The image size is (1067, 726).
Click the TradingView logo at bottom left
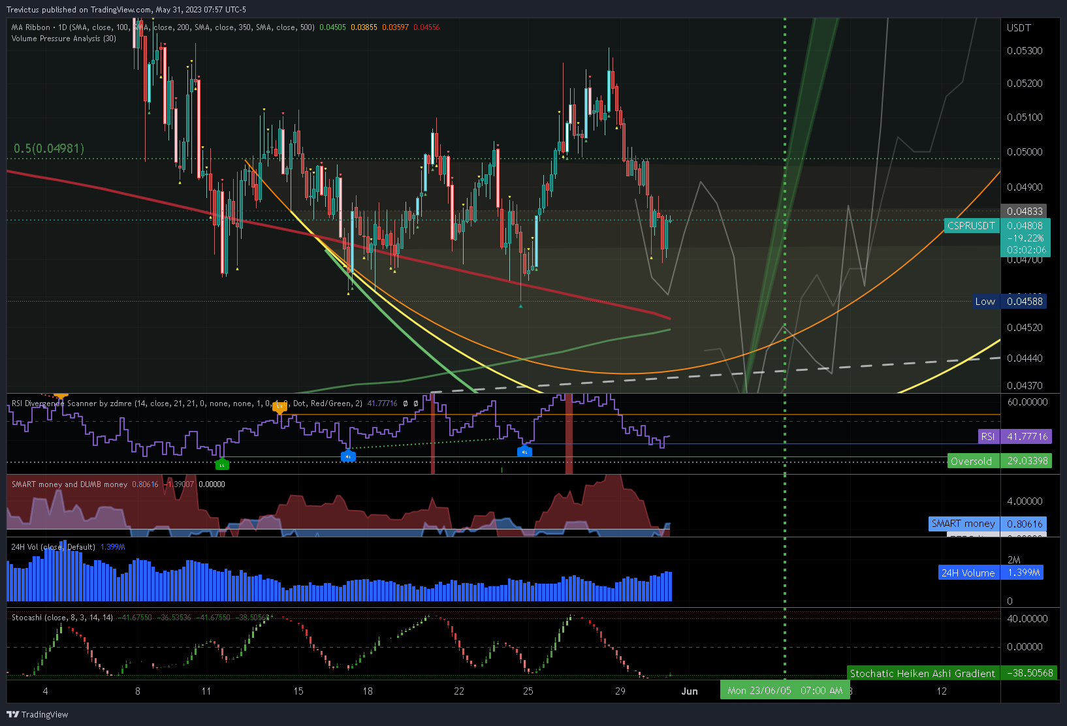[37, 714]
